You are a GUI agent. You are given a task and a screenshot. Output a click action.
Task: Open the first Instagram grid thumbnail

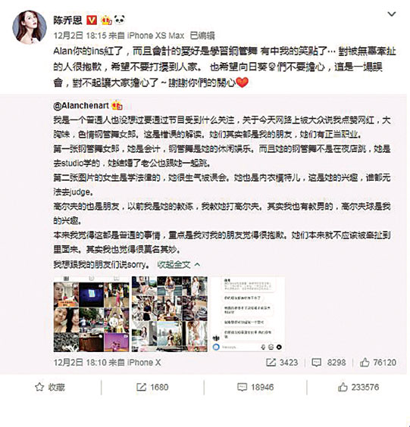pos(92,314)
